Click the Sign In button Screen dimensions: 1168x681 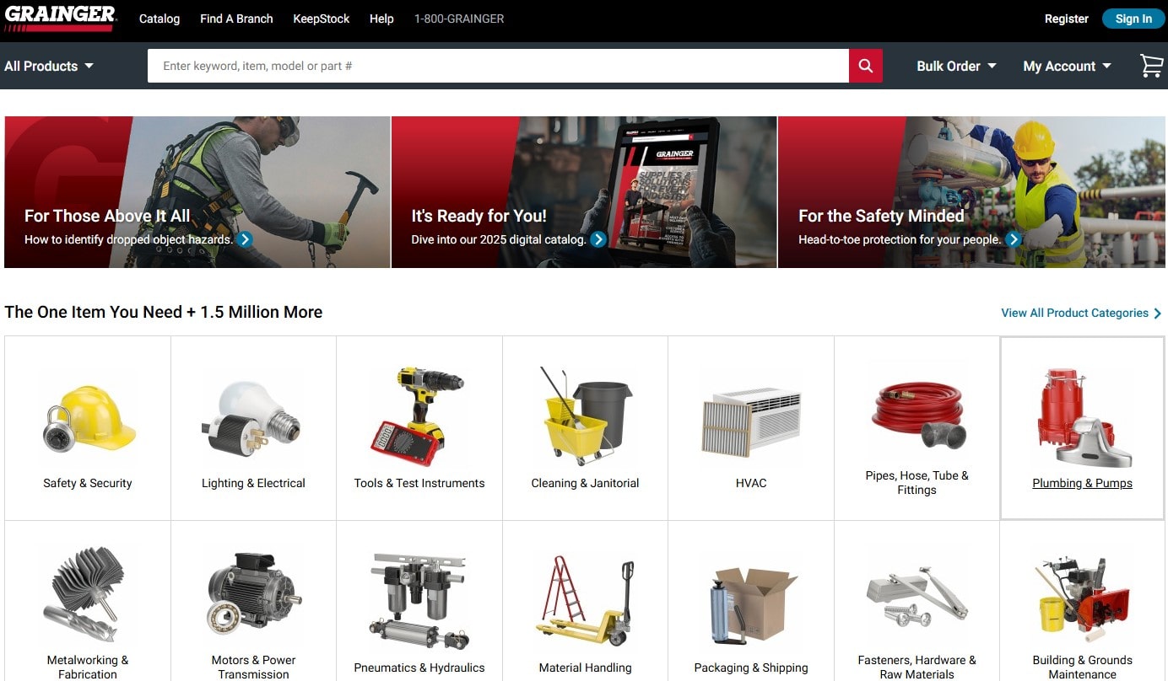click(x=1133, y=19)
